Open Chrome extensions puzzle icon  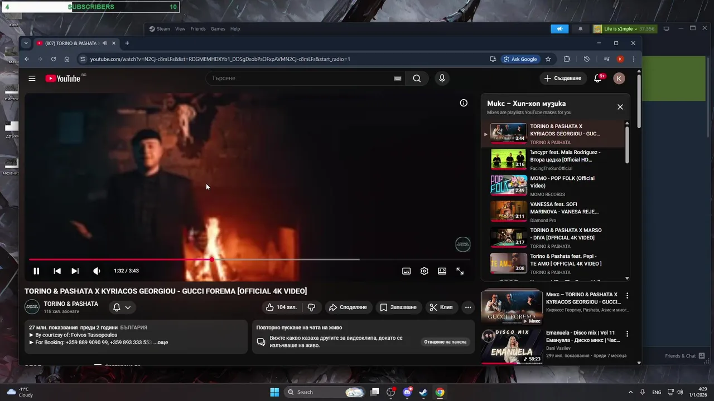point(567,59)
